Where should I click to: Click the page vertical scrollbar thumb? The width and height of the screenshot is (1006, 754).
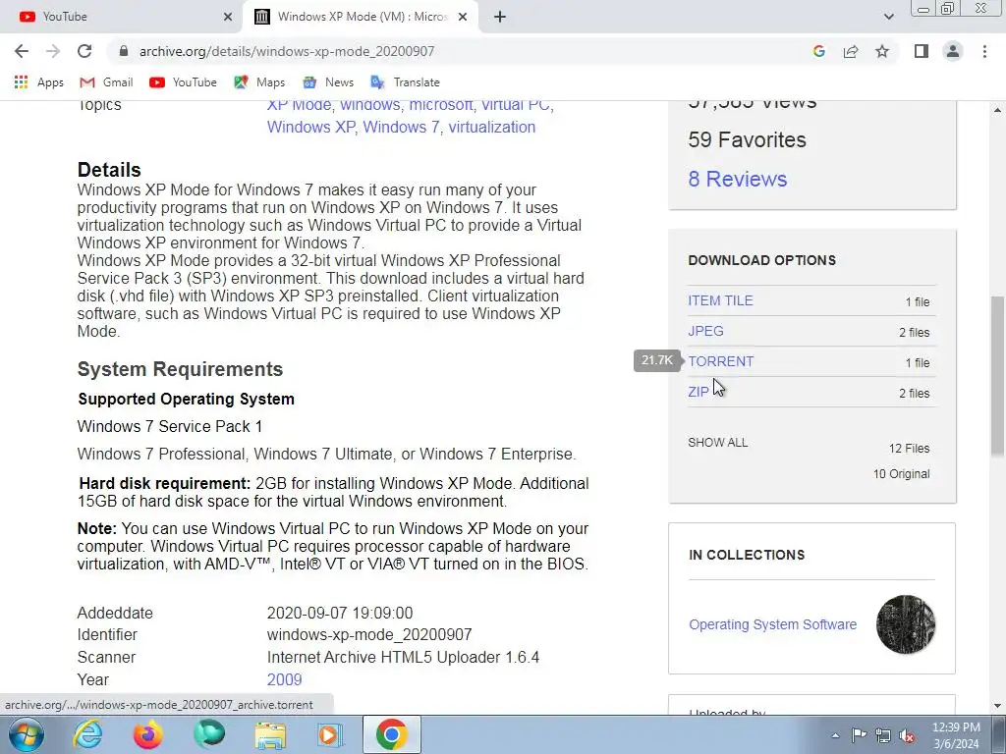pyautogui.click(x=998, y=376)
